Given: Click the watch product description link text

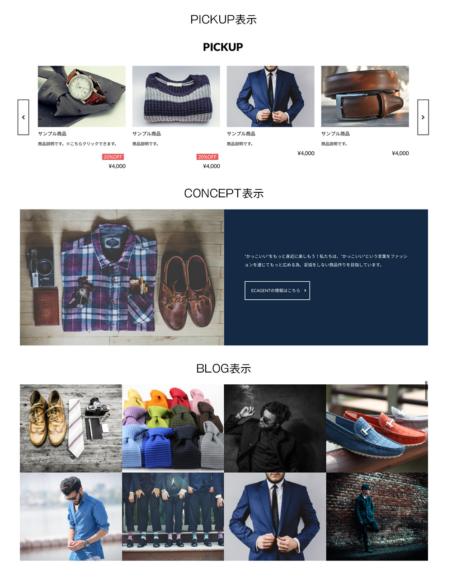Looking at the screenshot, I should [78, 144].
